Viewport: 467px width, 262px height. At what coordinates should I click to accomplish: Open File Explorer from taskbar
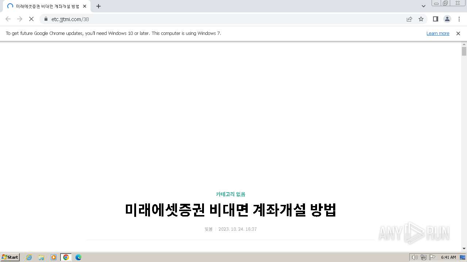pyautogui.click(x=41, y=257)
